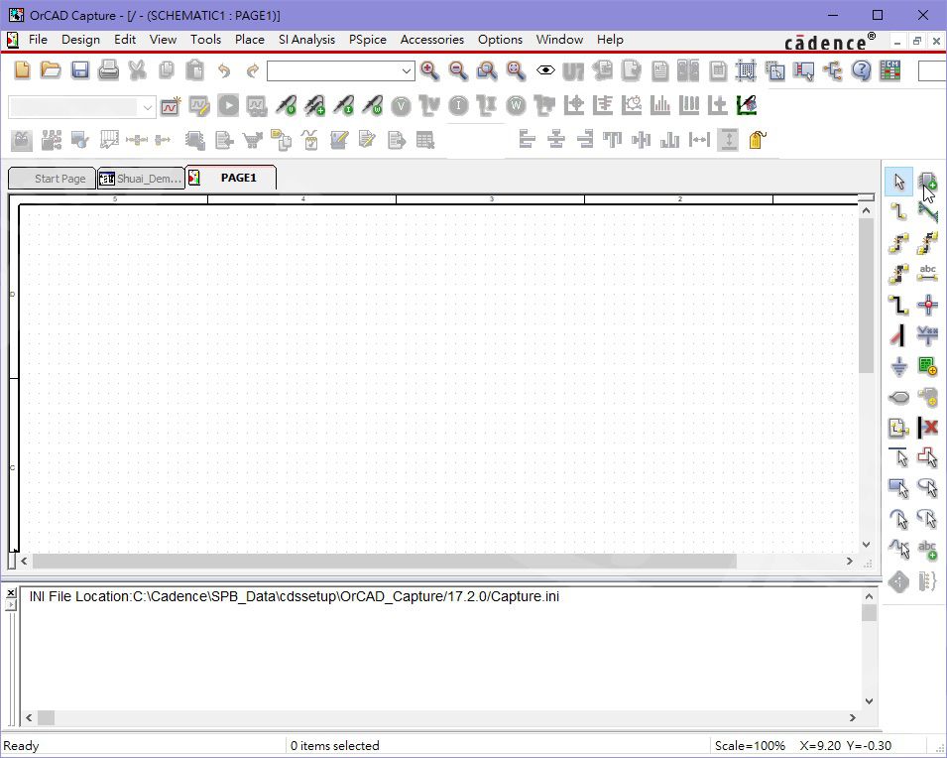The width and height of the screenshot is (947, 758).
Task: Choose the Place Text tool
Action: click(928, 550)
